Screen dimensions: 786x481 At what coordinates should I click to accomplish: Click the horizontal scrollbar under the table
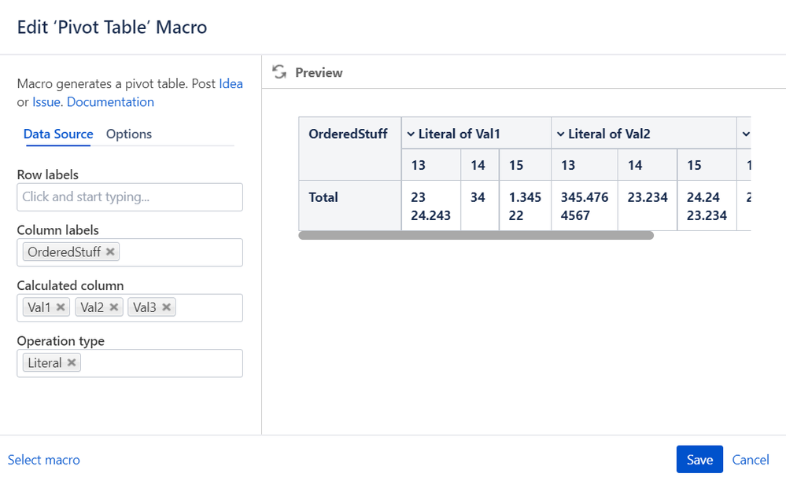click(x=476, y=235)
